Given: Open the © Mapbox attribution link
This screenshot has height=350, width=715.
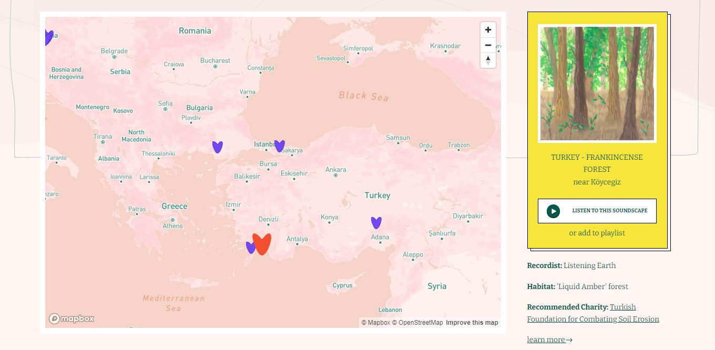Looking at the screenshot, I should tap(376, 323).
